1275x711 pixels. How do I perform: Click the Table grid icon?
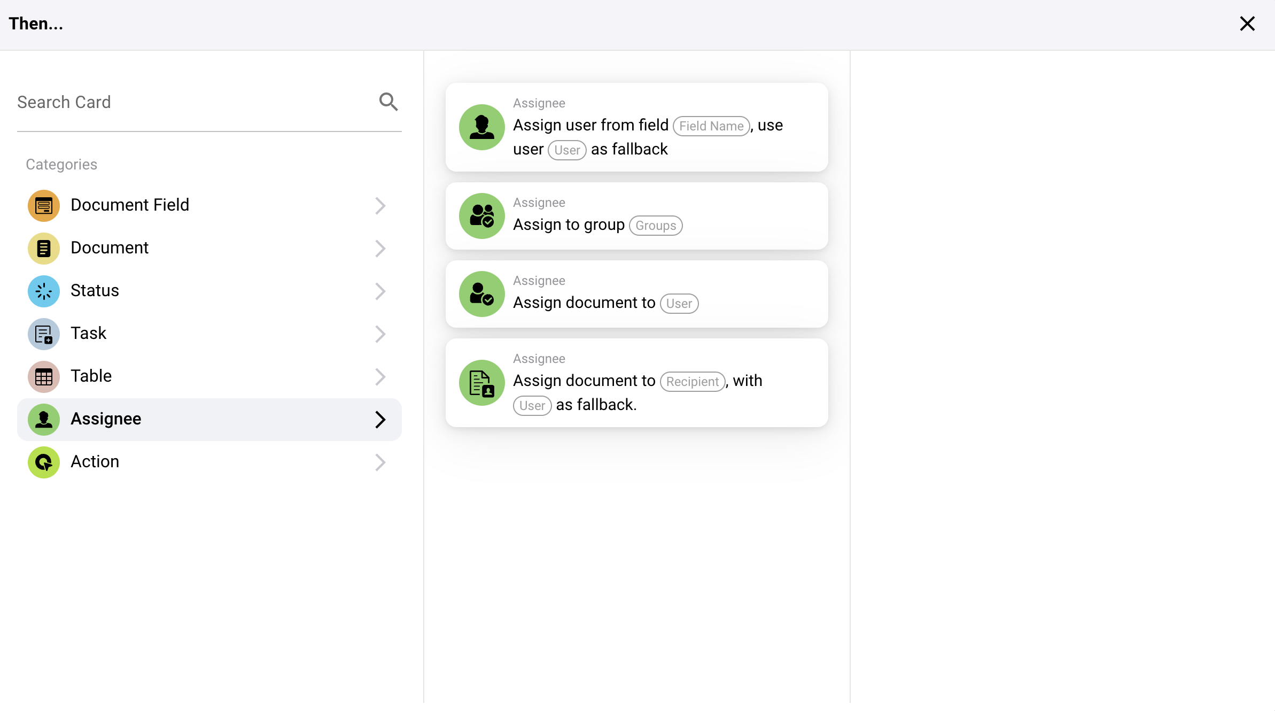click(44, 376)
